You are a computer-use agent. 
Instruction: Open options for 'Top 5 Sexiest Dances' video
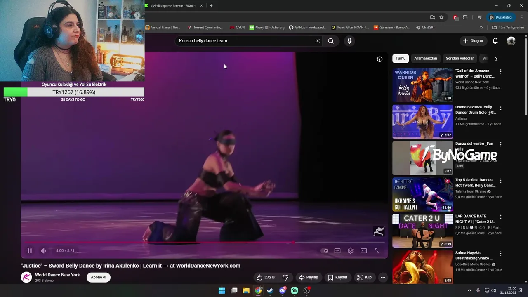click(501, 181)
